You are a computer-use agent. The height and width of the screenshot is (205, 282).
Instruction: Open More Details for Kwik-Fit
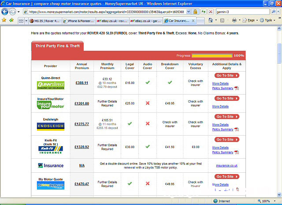[220, 148]
